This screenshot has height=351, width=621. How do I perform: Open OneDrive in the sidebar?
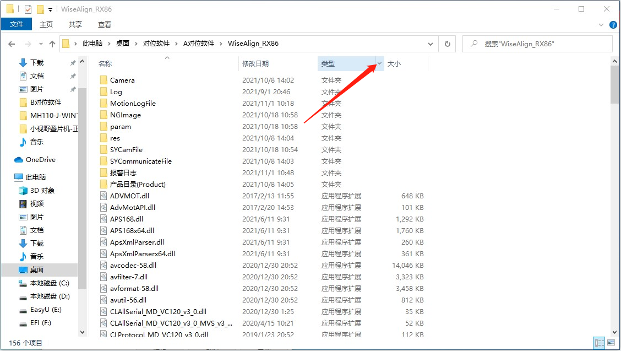(40, 160)
